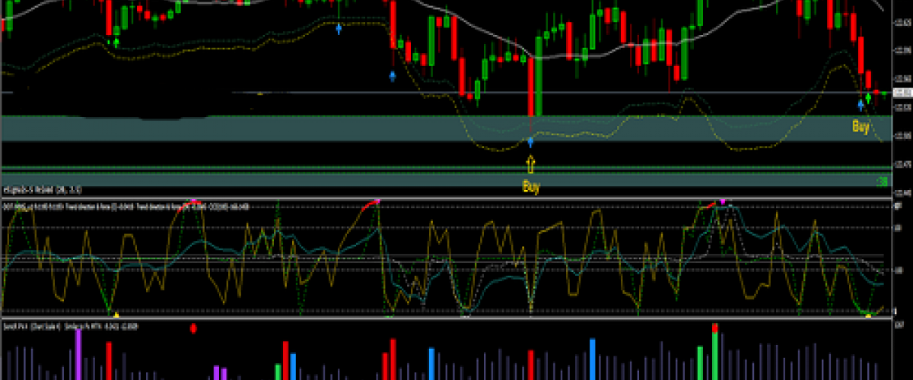Click the green arrow marker near the left edge
The height and width of the screenshot is (380, 913).
coord(116,42)
